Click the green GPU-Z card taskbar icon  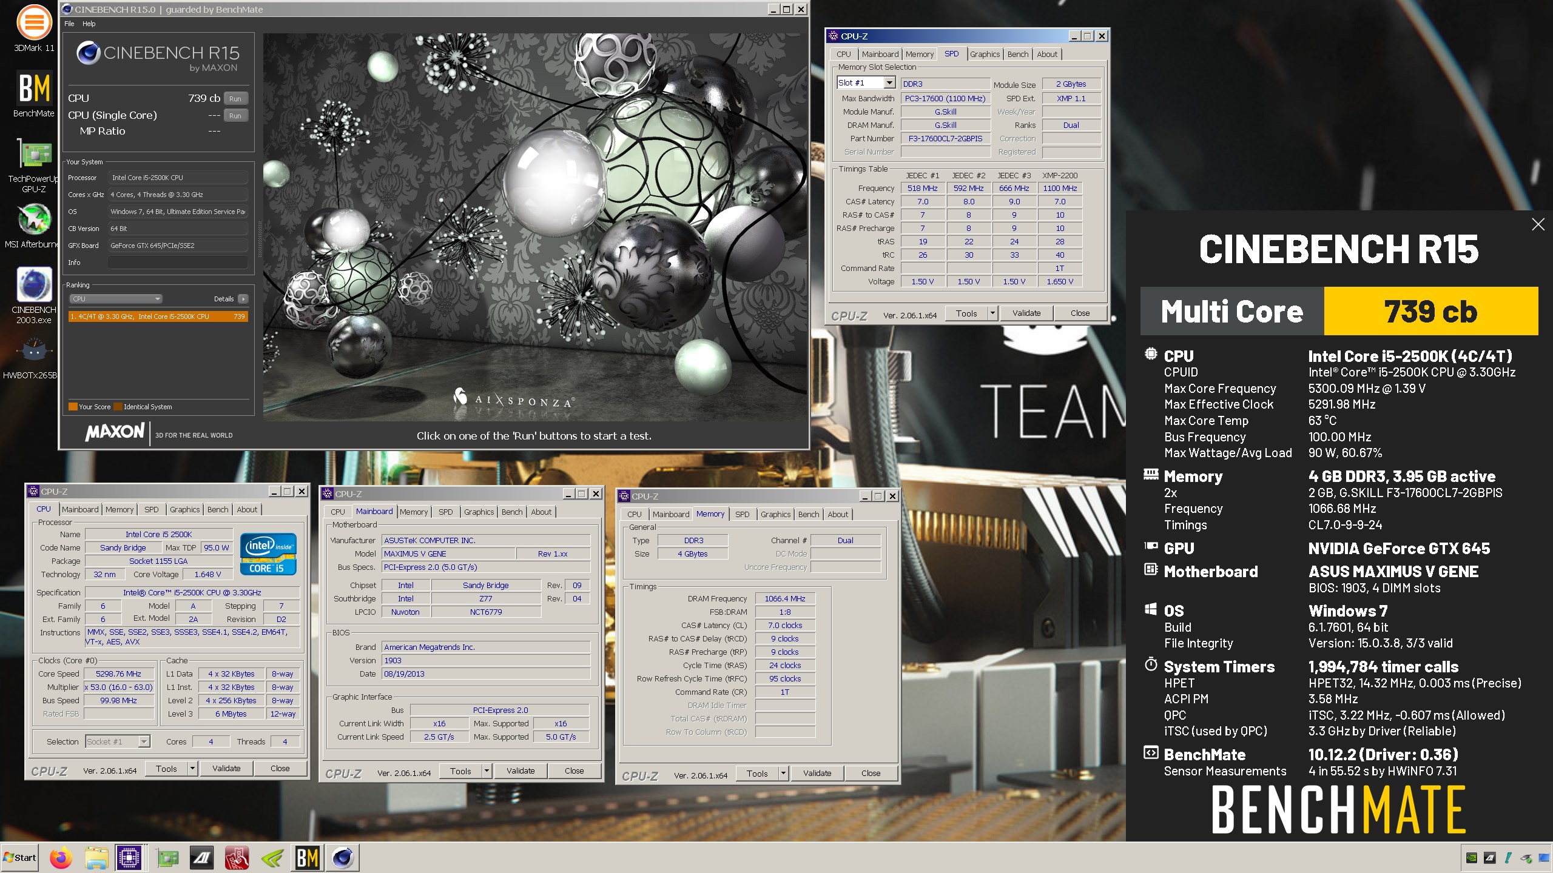click(x=168, y=858)
